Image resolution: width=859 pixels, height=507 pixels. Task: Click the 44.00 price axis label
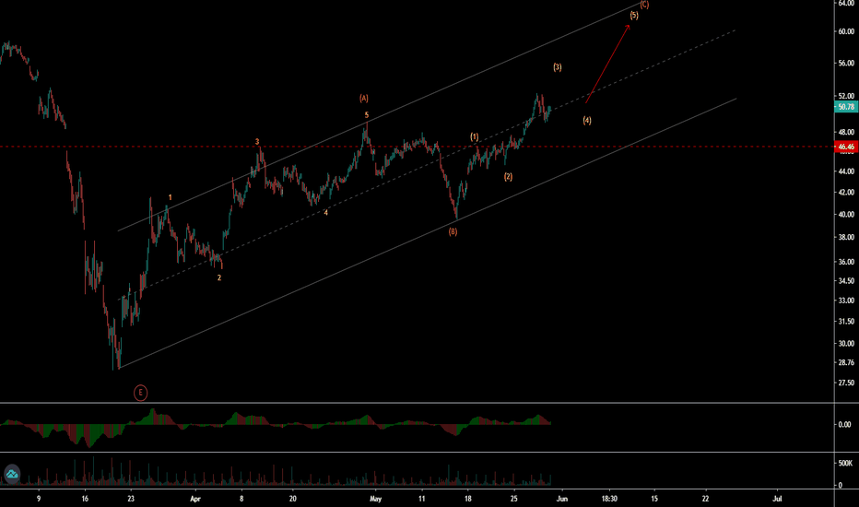click(x=846, y=171)
